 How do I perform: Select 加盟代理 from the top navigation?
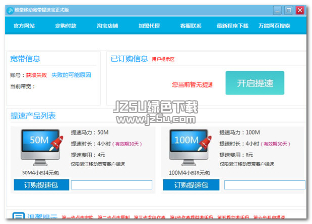[x=149, y=26]
